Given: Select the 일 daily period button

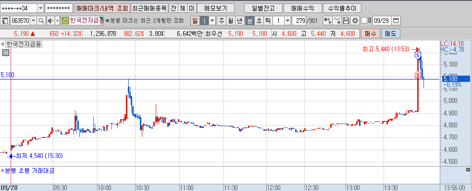Looking at the screenshot, I should pyautogui.click(x=195, y=21).
